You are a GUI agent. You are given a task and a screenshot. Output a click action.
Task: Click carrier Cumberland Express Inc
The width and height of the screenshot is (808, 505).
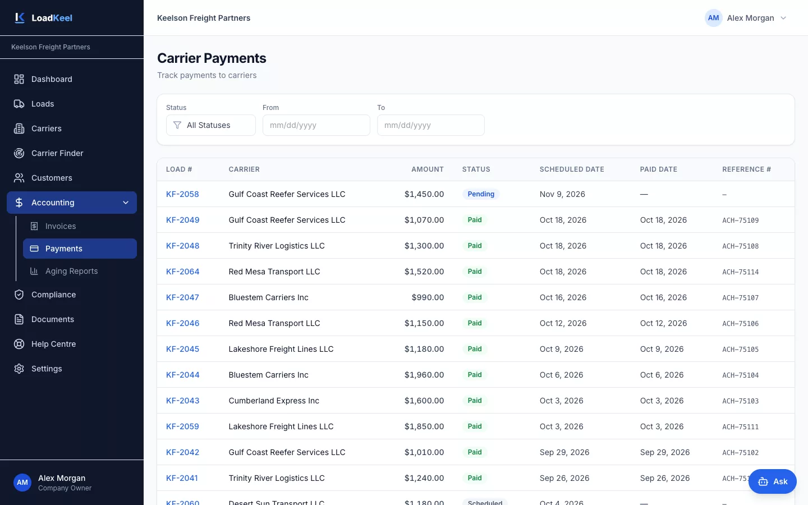coord(274,401)
